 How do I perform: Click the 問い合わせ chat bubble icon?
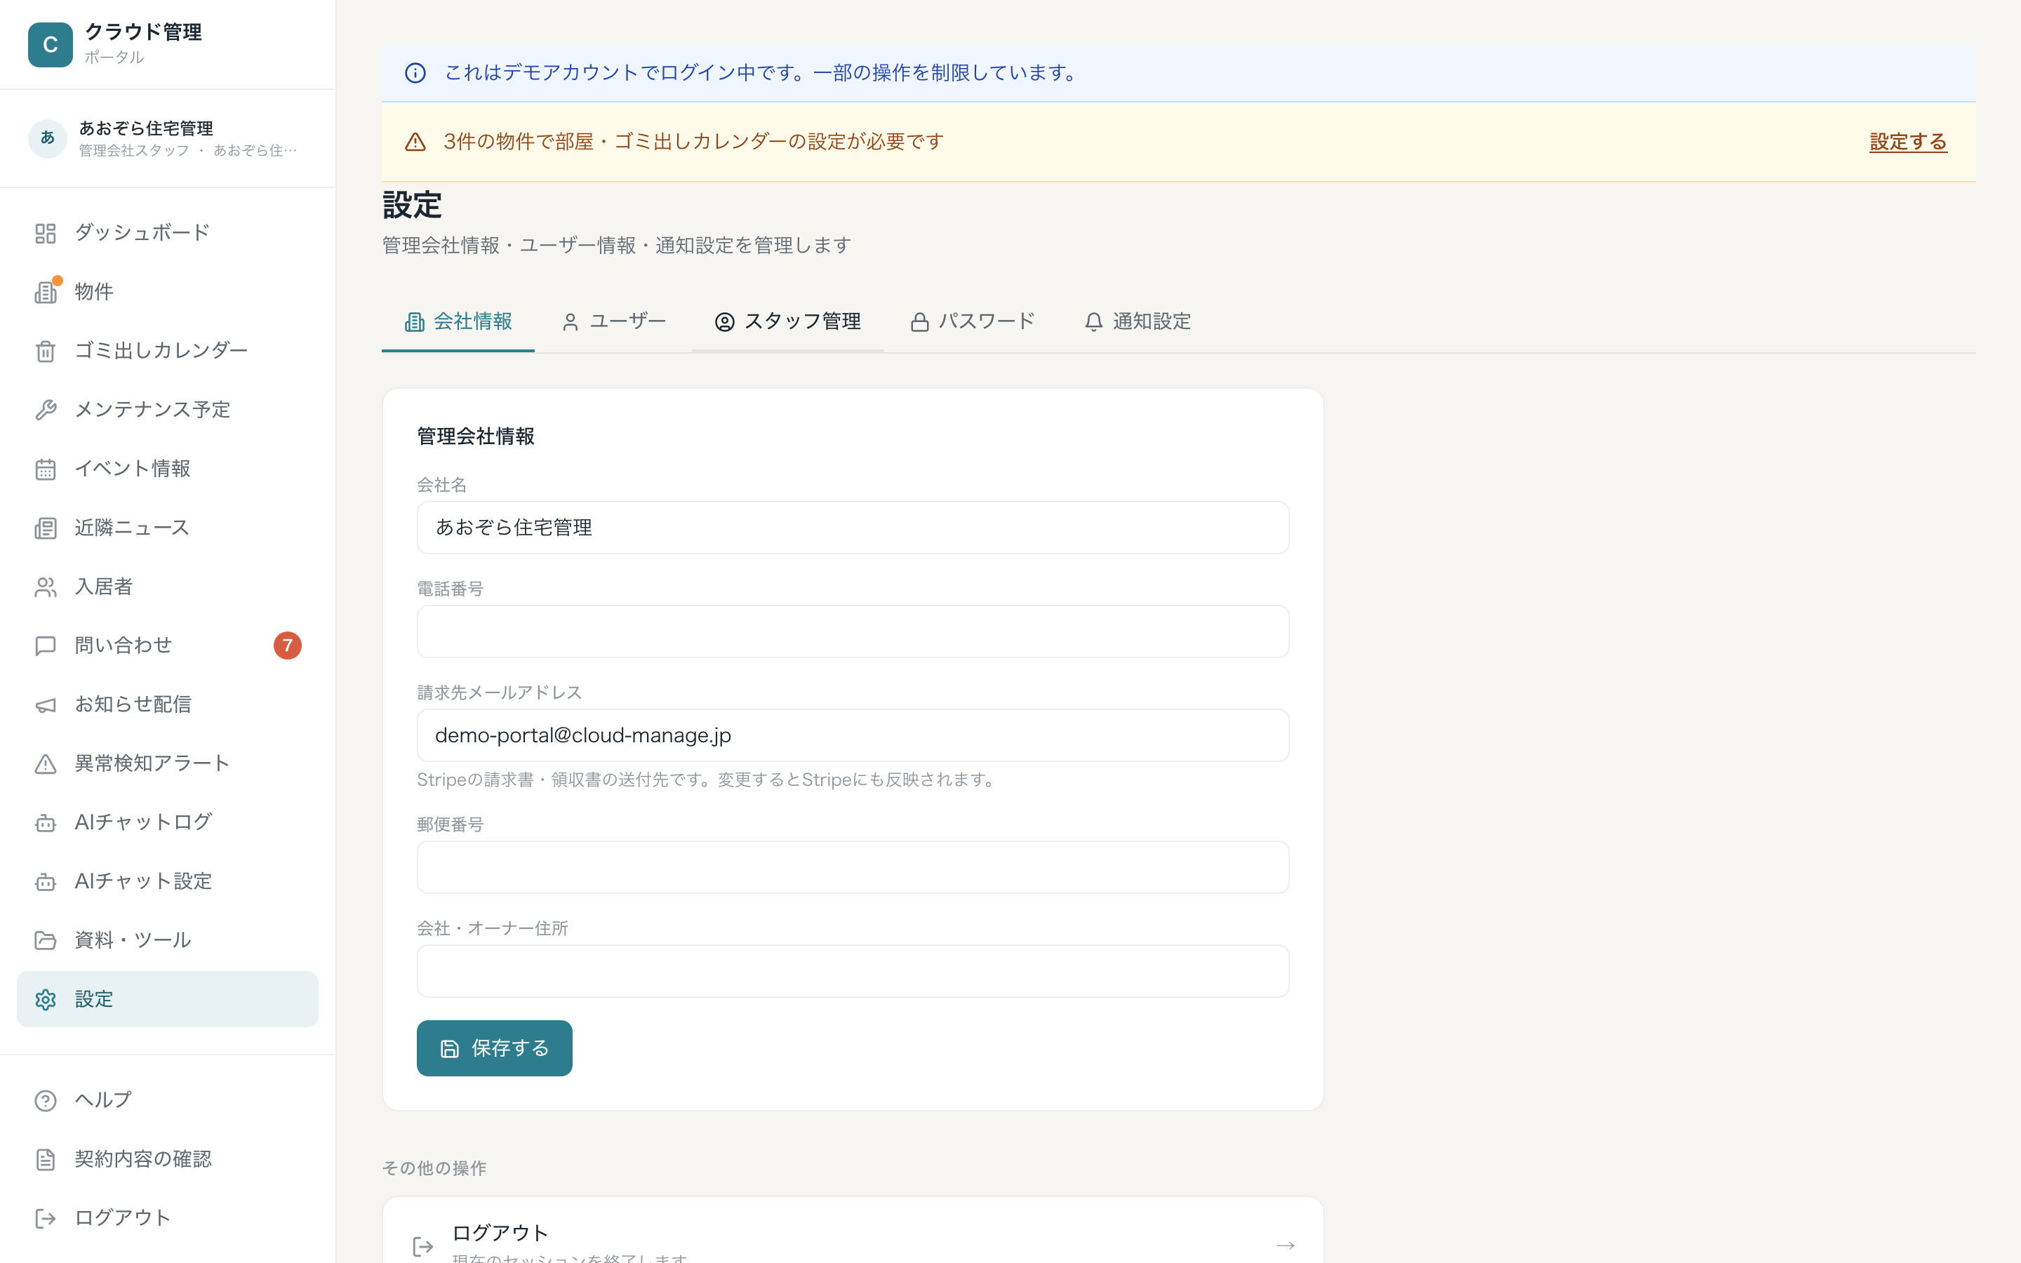[x=45, y=646]
